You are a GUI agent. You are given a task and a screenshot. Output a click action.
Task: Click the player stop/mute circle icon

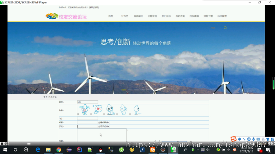click(6, 144)
